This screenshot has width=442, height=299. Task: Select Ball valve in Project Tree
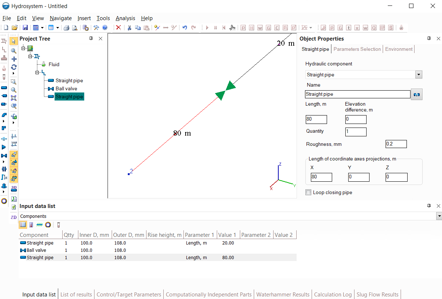(x=66, y=88)
